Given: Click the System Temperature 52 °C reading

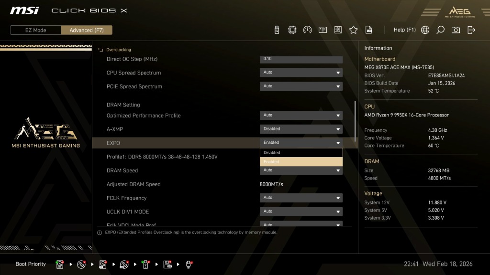Looking at the screenshot, I should (x=434, y=91).
